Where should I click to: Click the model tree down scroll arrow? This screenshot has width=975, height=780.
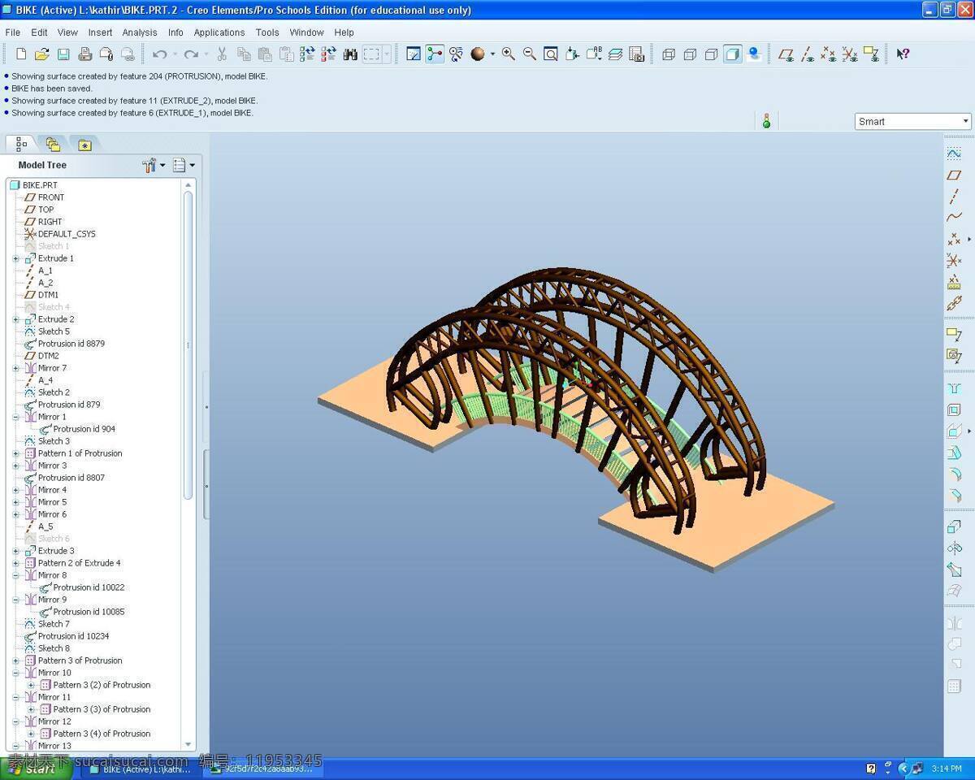point(188,744)
